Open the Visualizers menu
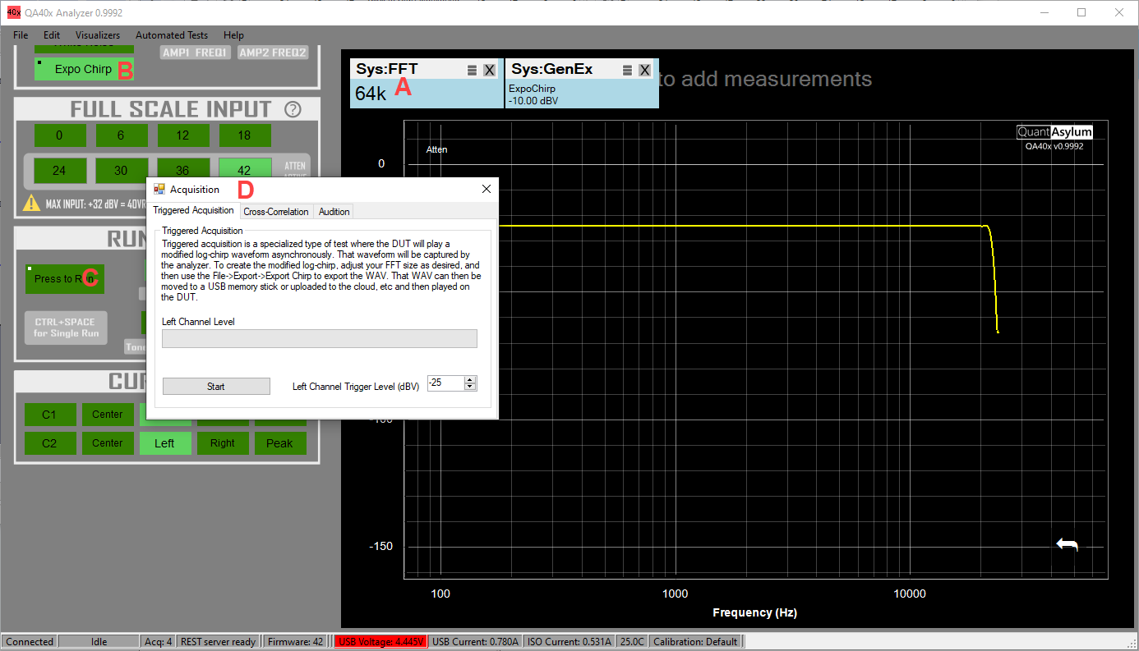Screen dimensions: 1139x651 point(98,35)
